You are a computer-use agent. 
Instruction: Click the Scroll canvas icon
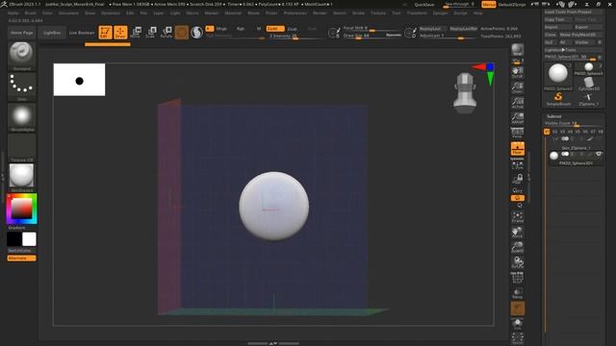(518, 72)
